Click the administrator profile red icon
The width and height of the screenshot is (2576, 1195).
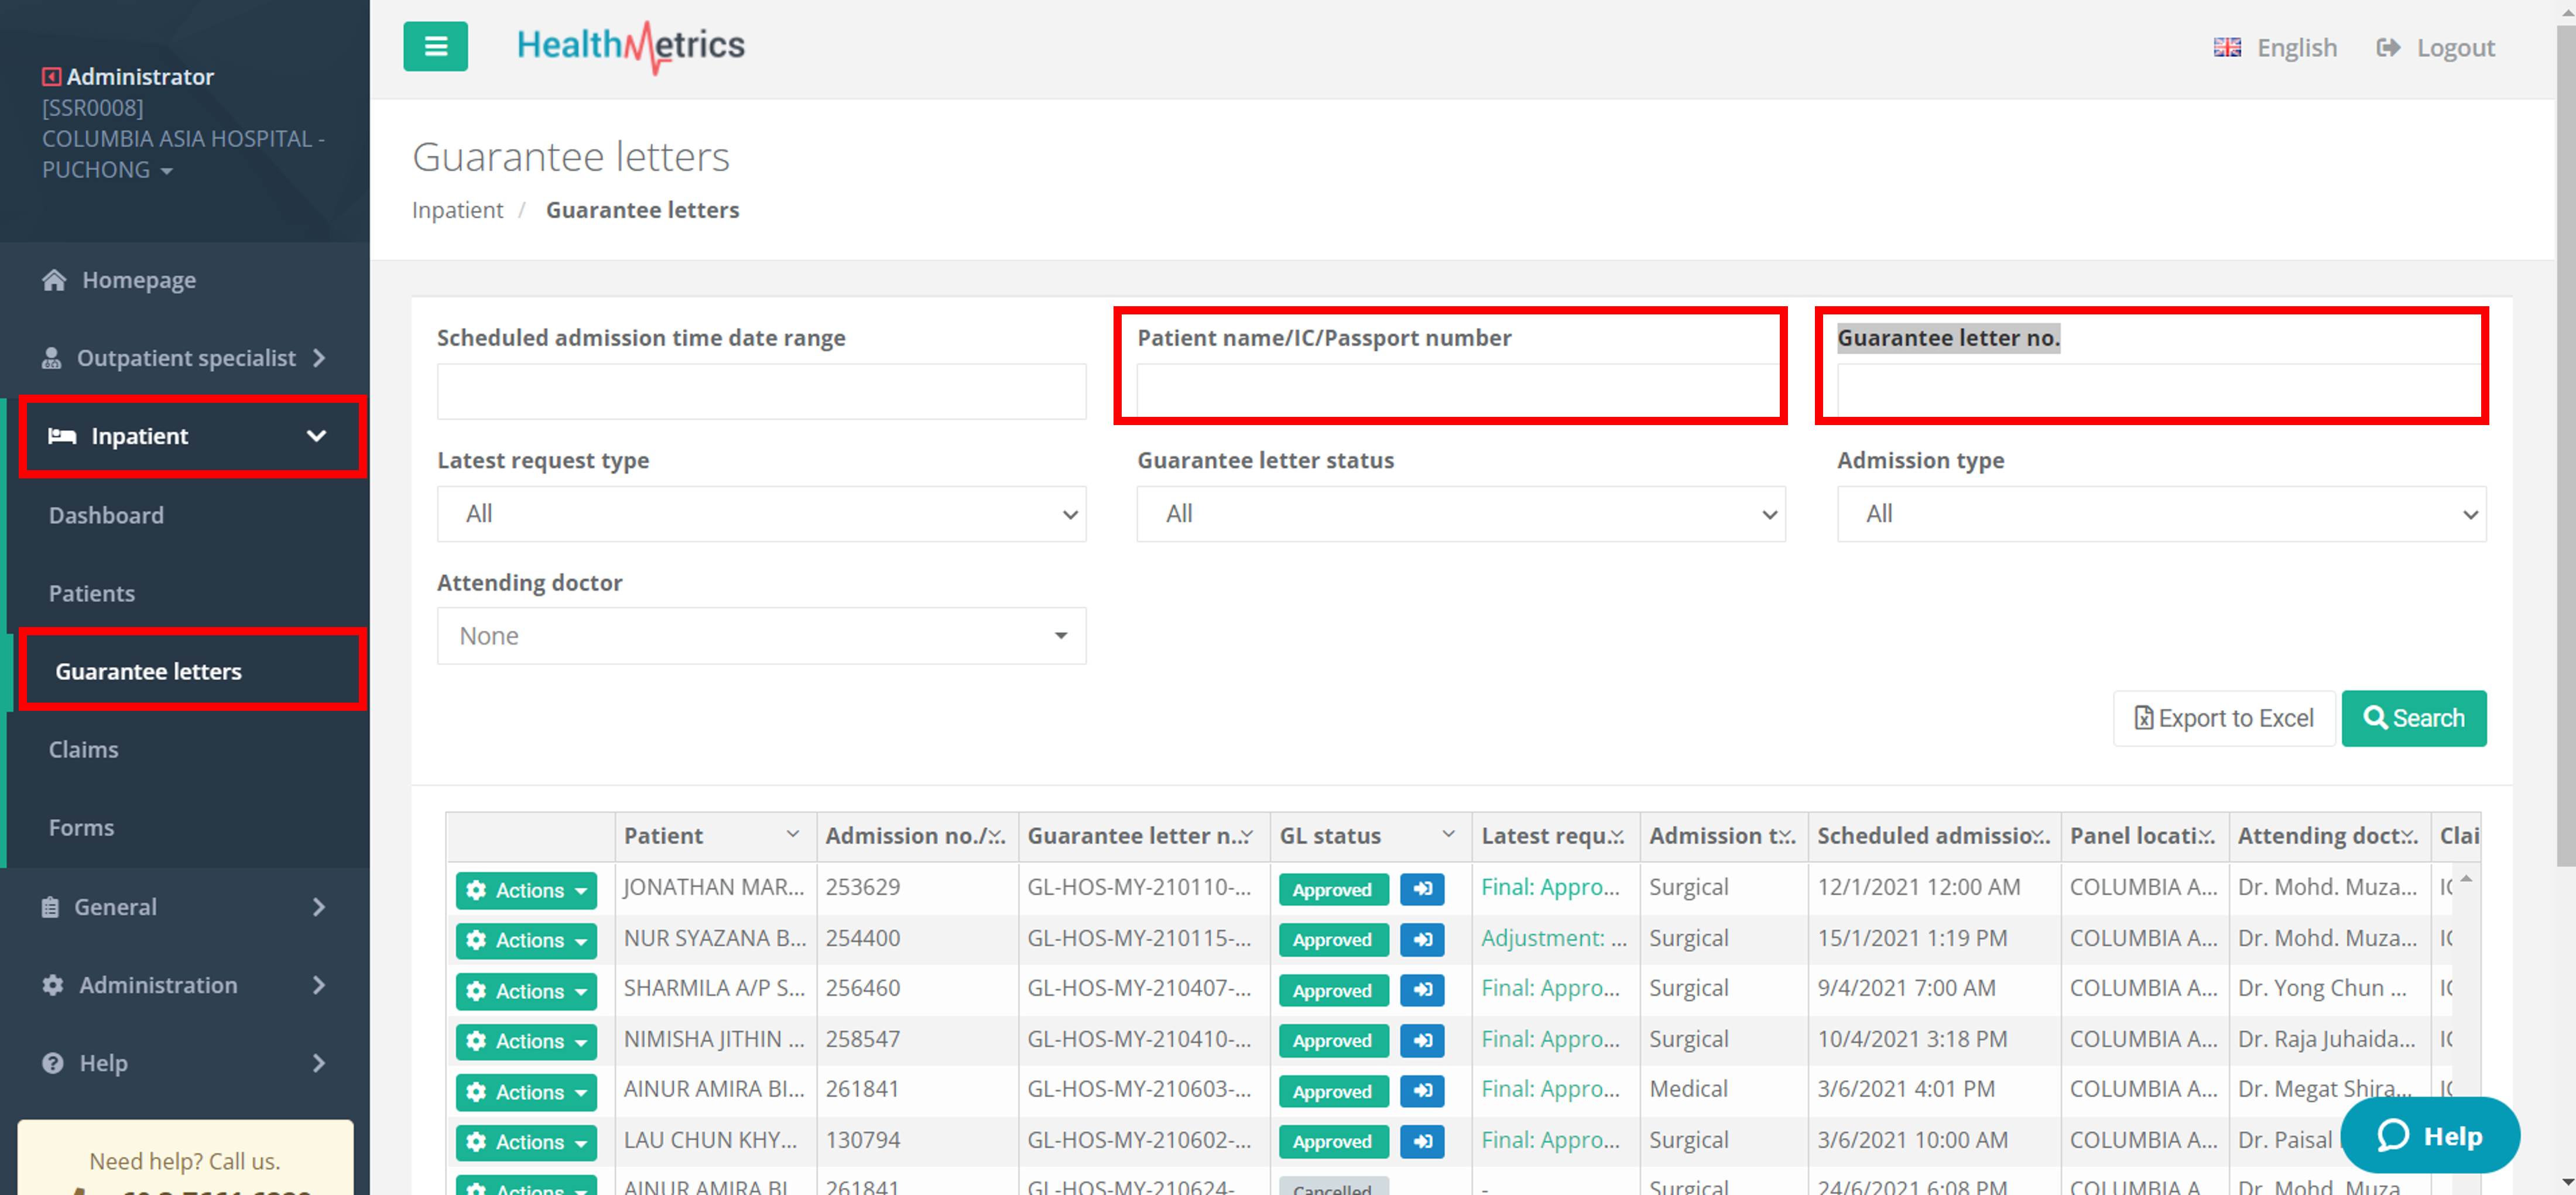pos(51,76)
